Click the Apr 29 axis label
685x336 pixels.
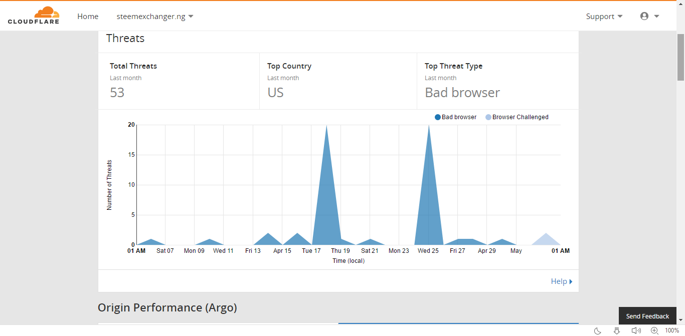(486, 251)
